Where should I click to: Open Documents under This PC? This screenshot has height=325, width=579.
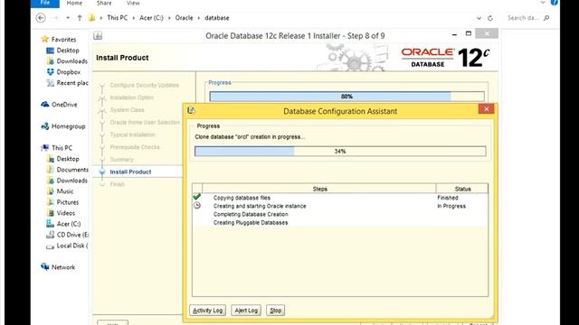click(x=72, y=170)
